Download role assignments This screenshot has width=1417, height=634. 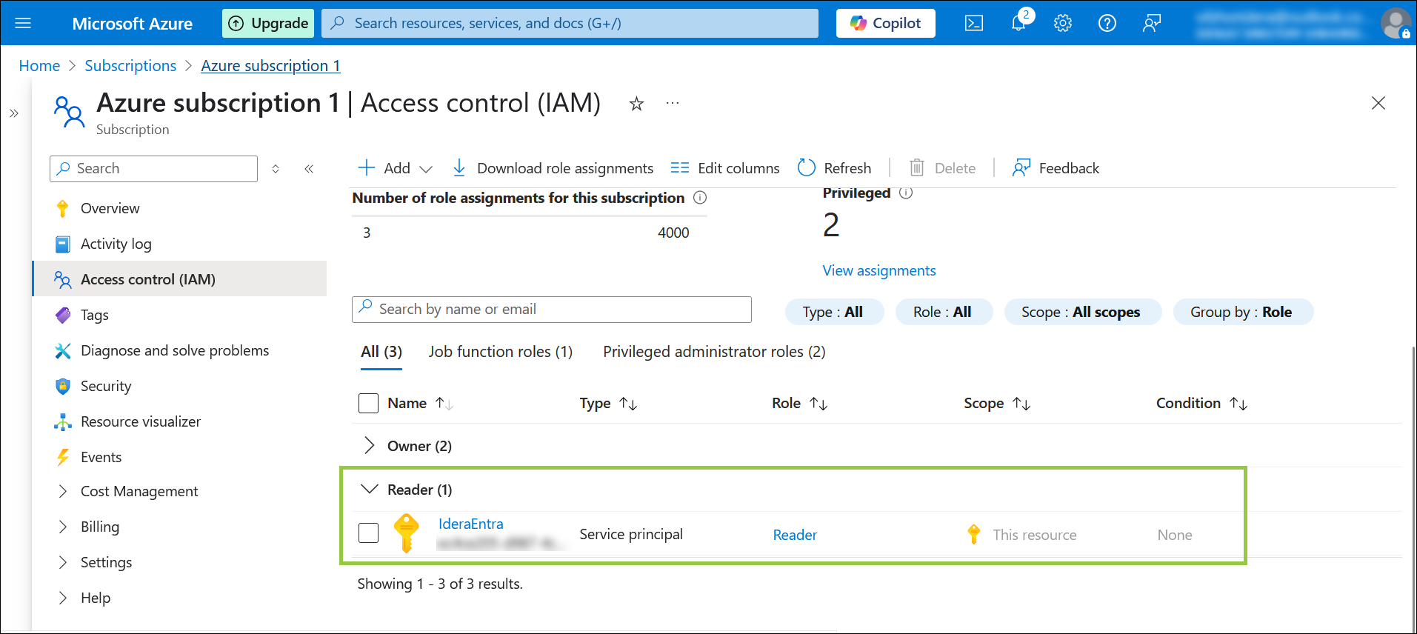coord(553,168)
